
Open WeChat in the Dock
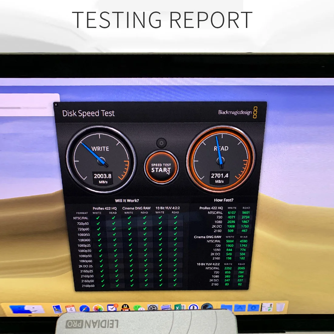(139, 308)
